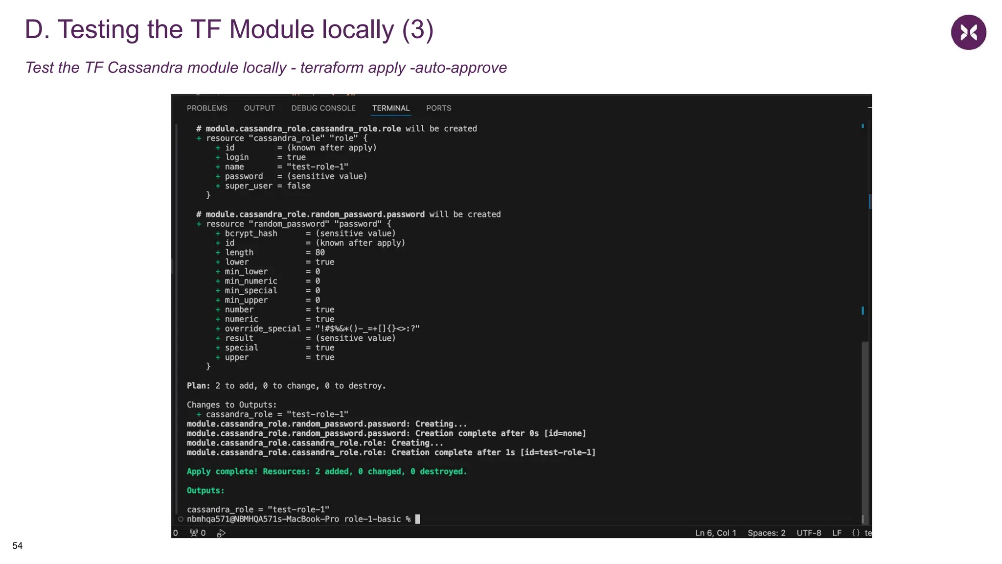
Task: Click the debug run status bar icon
Action: click(x=221, y=533)
